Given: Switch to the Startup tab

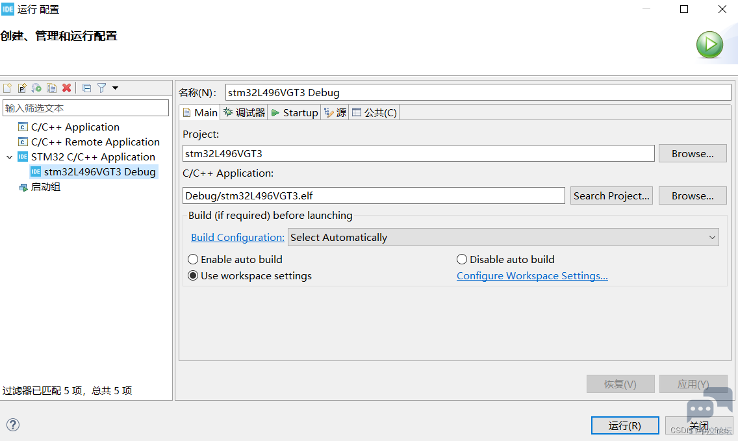Looking at the screenshot, I should point(294,112).
